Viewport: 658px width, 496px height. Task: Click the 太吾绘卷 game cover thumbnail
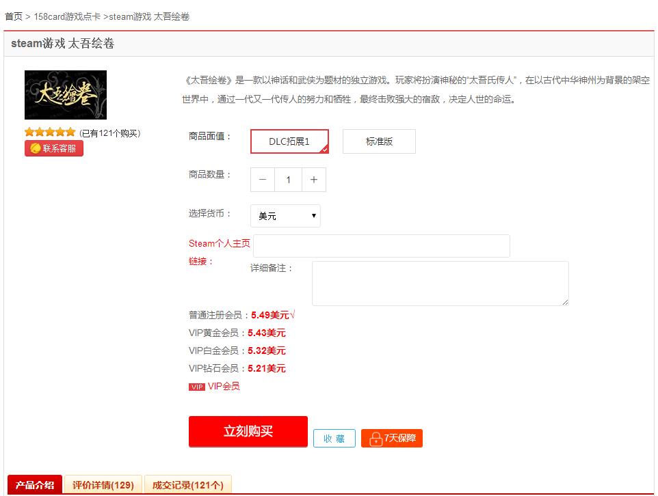click(x=66, y=95)
